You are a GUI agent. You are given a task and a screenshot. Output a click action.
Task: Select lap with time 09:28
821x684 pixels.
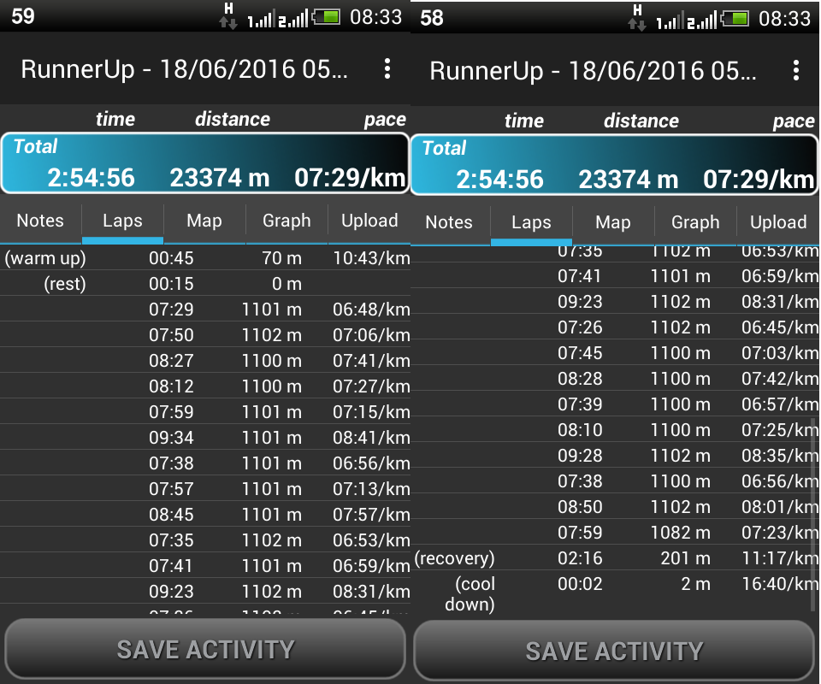click(615, 456)
